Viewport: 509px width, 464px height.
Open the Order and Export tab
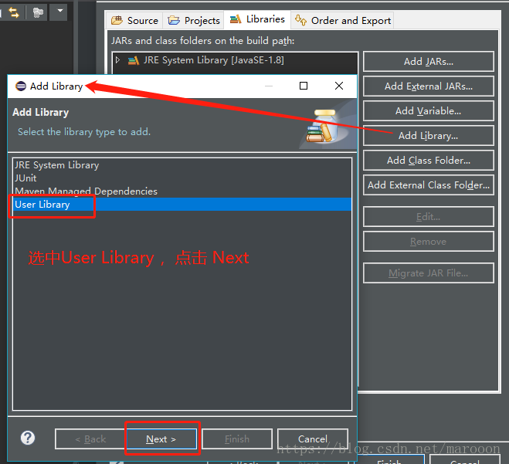(x=342, y=20)
